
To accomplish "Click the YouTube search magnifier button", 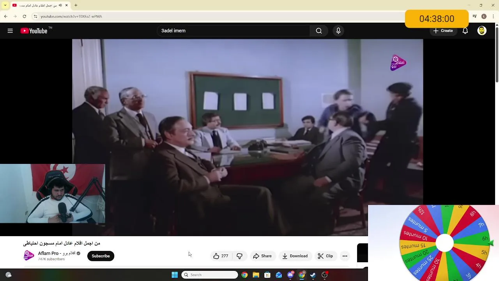I will click(319, 31).
